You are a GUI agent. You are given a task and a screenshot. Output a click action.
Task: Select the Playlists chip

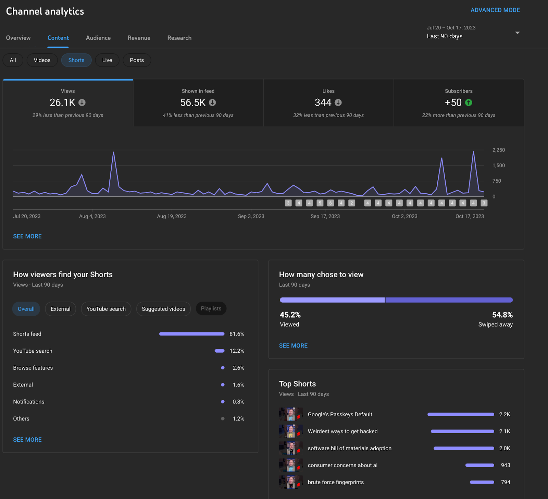(211, 308)
